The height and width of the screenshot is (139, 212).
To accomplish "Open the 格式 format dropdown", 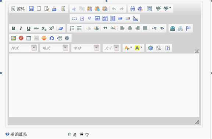I will (55, 48).
